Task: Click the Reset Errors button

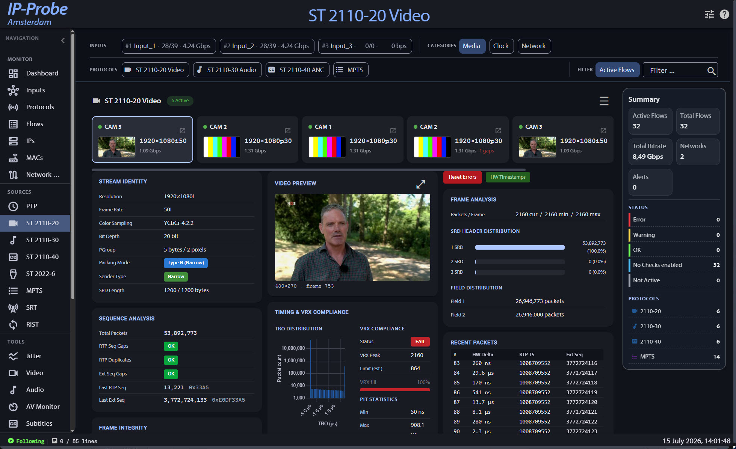Action: 462,177
